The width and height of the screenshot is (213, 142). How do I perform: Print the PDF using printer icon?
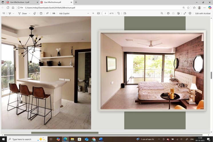168,13
